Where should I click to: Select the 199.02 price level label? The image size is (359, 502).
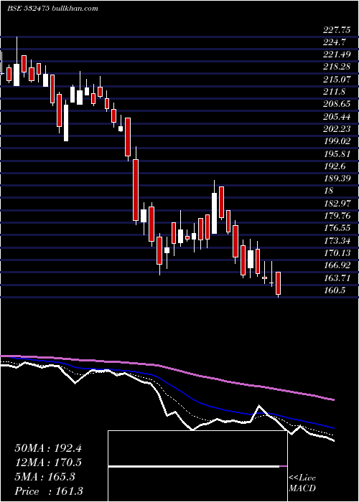tap(337, 141)
